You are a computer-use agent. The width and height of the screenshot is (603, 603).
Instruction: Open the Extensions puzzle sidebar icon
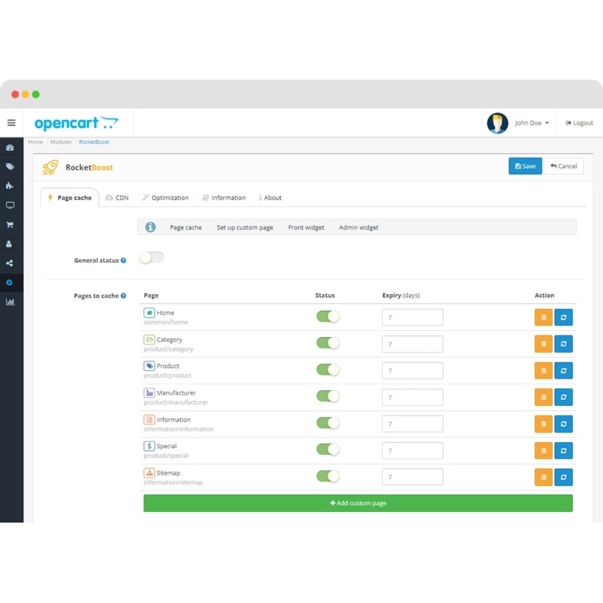click(x=10, y=186)
